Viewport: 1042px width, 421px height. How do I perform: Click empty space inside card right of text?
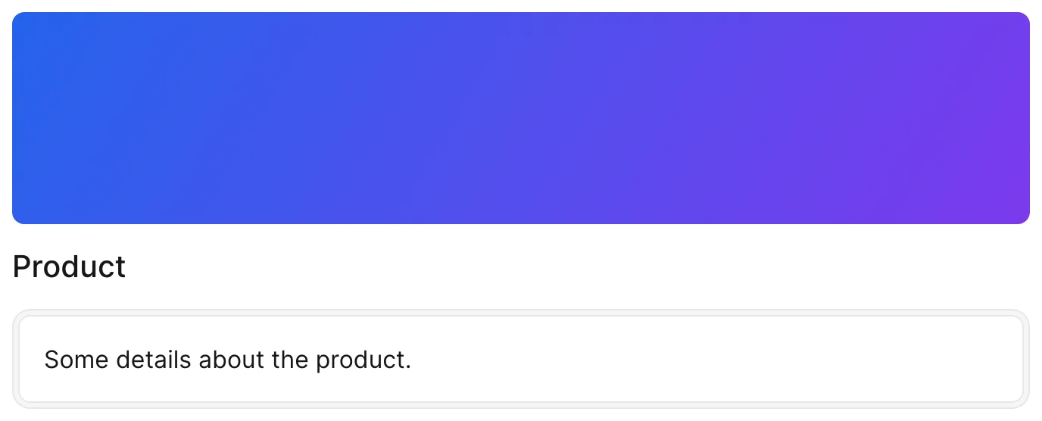click(x=712, y=360)
